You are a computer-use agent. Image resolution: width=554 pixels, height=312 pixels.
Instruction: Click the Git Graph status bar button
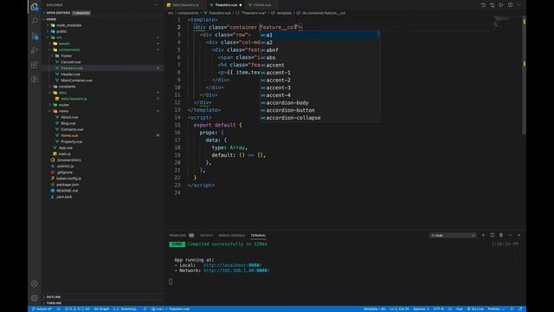point(102,309)
